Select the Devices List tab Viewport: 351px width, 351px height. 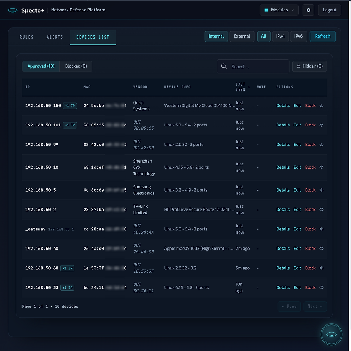[x=93, y=37]
